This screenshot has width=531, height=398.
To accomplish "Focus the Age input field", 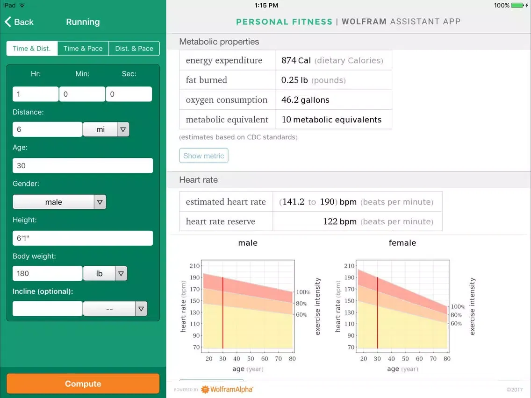I will (83, 165).
